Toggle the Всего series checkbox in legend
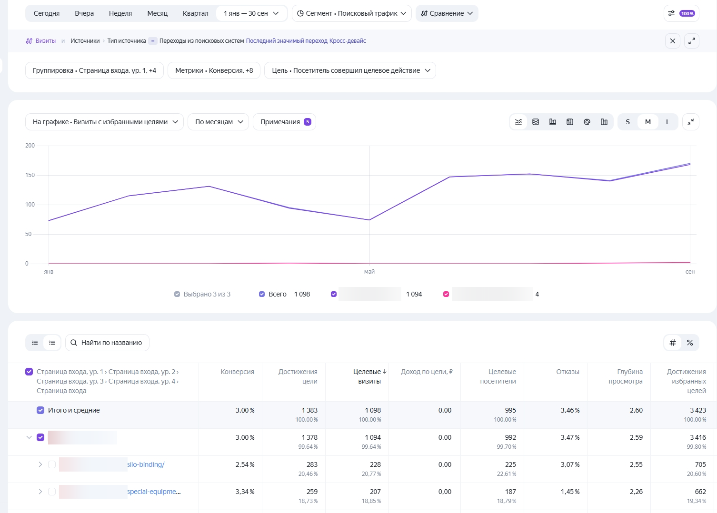Viewport: 717px width, 513px height. pyautogui.click(x=262, y=294)
